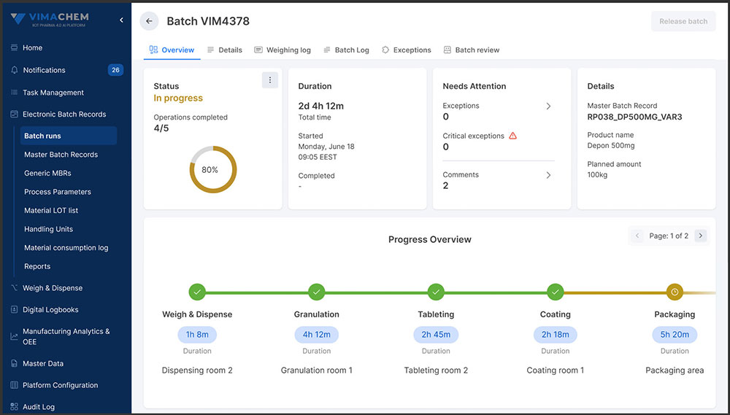Click the Audit Log sidebar icon
Image resolution: width=730 pixels, height=415 pixels.
click(x=15, y=407)
